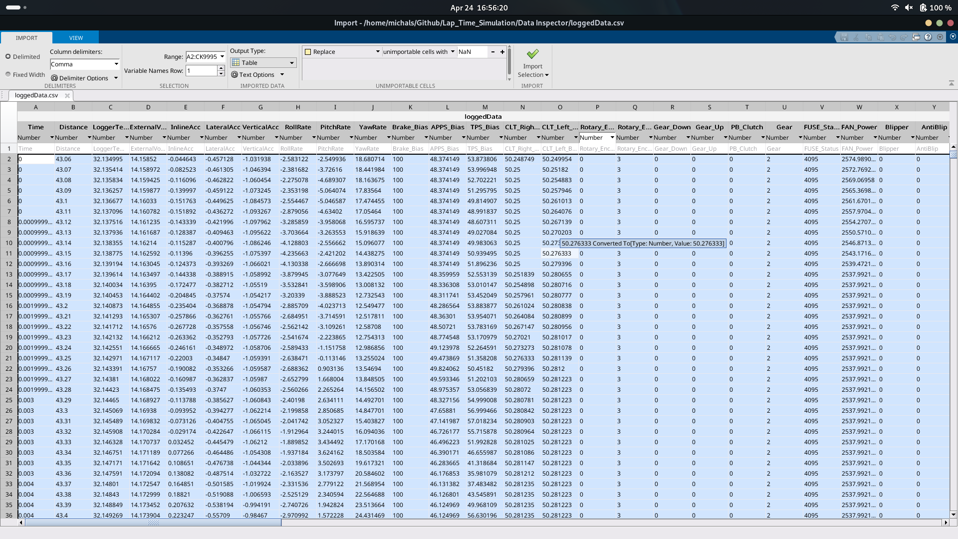Click the Range input field
The height and width of the screenshot is (539, 958).
click(202, 56)
